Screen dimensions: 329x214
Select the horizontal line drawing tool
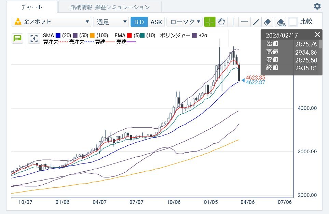coord(244,22)
